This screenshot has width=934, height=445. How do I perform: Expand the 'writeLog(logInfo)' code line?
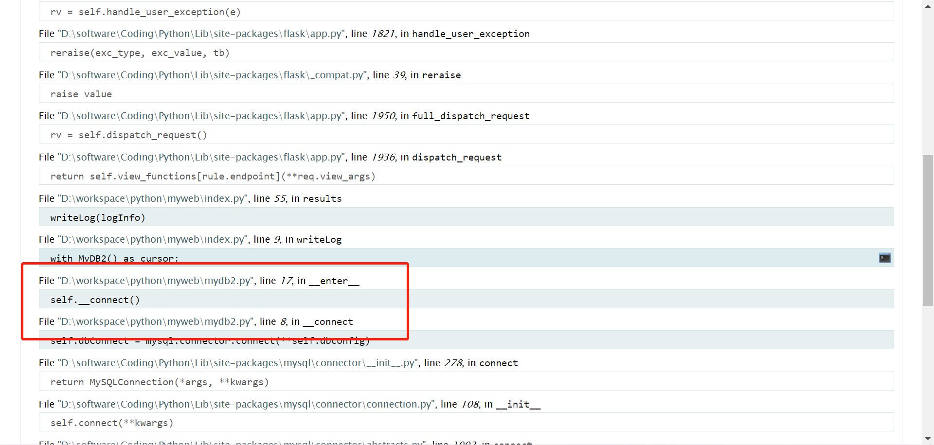click(x=466, y=217)
